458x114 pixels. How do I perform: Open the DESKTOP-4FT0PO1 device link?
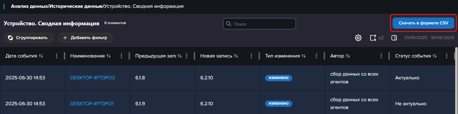(x=92, y=103)
